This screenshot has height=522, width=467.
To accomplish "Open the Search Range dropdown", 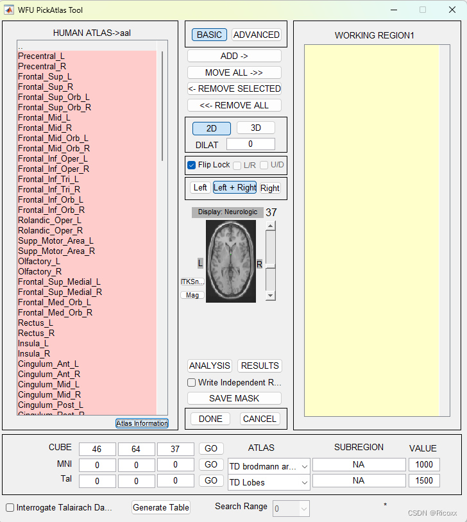I will click(291, 509).
